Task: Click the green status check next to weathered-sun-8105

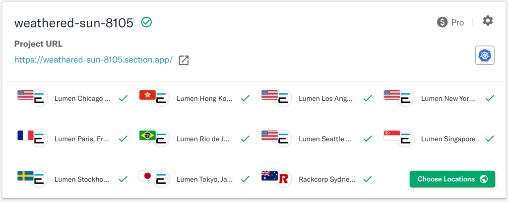Action: [146, 22]
